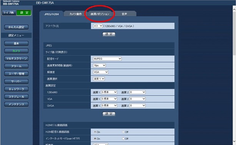The image size is (236, 145).
Task: Open the スケジュール menu
Action: [16, 97]
